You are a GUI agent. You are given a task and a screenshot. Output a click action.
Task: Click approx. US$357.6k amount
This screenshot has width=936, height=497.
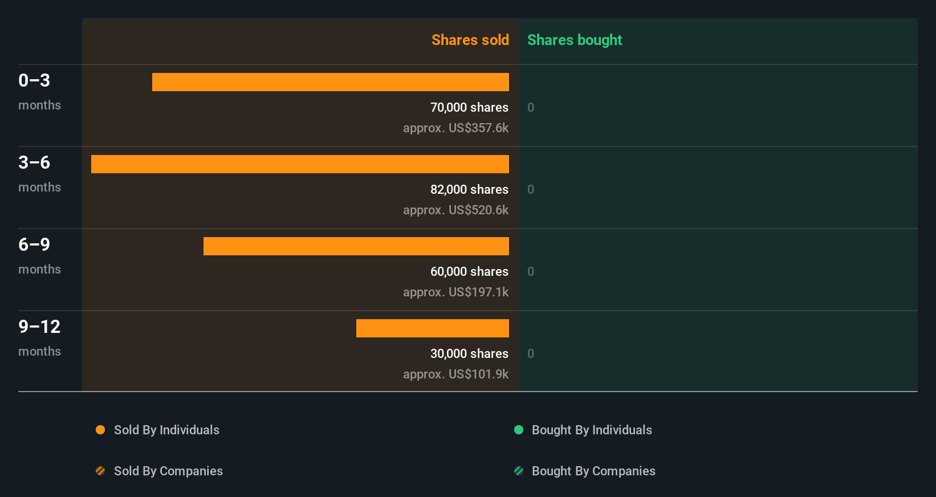(x=455, y=128)
